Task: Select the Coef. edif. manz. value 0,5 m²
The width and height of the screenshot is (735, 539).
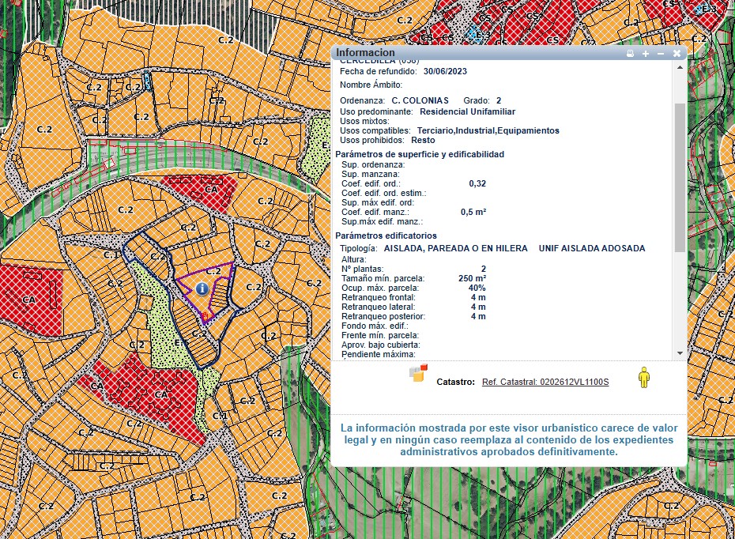Action: tap(473, 212)
